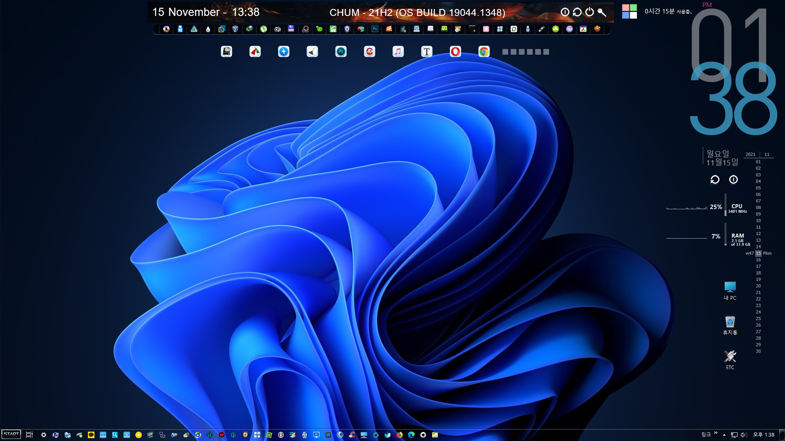
Task: Click restart icon in the top bar
Action: click(x=577, y=12)
